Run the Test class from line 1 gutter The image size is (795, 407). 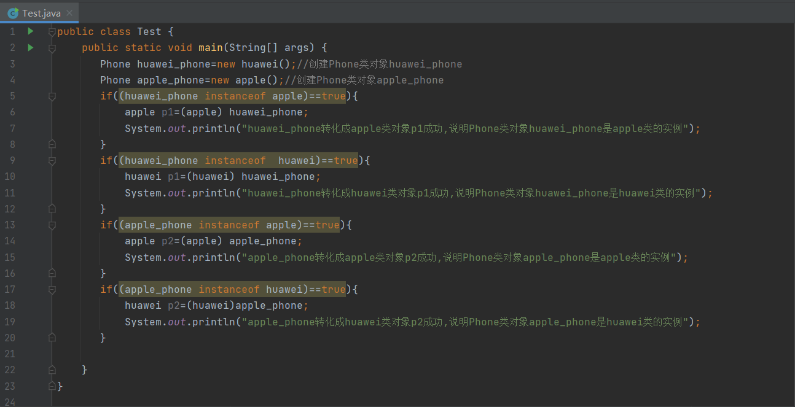click(31, 31)
